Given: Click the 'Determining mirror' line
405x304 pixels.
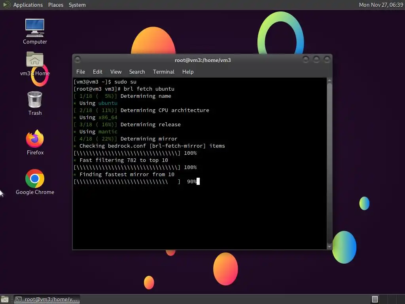Looking at the screenshot, I should click(125, 139).
